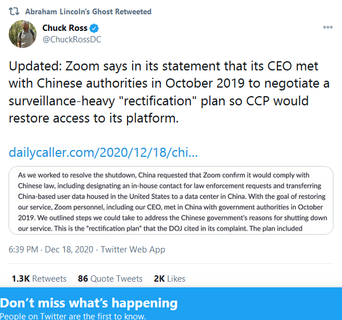Click Abraham Lincoln's Ghost Retweeted label
Screen dimensions: 342x320
pyautogui.click(x=88, y=11)
